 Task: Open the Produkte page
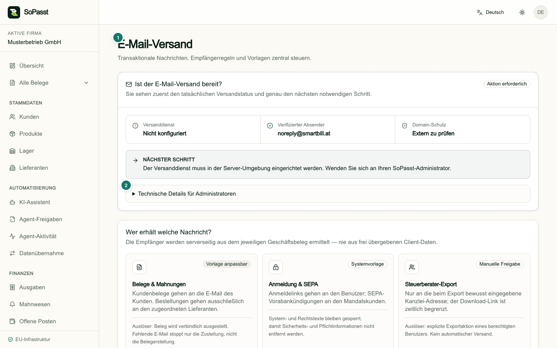pos(50,134)
